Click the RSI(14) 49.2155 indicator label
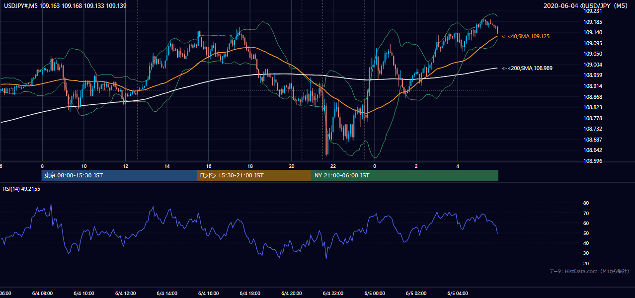Viewport: 635px width, 298px height. [x=22, y=189]
